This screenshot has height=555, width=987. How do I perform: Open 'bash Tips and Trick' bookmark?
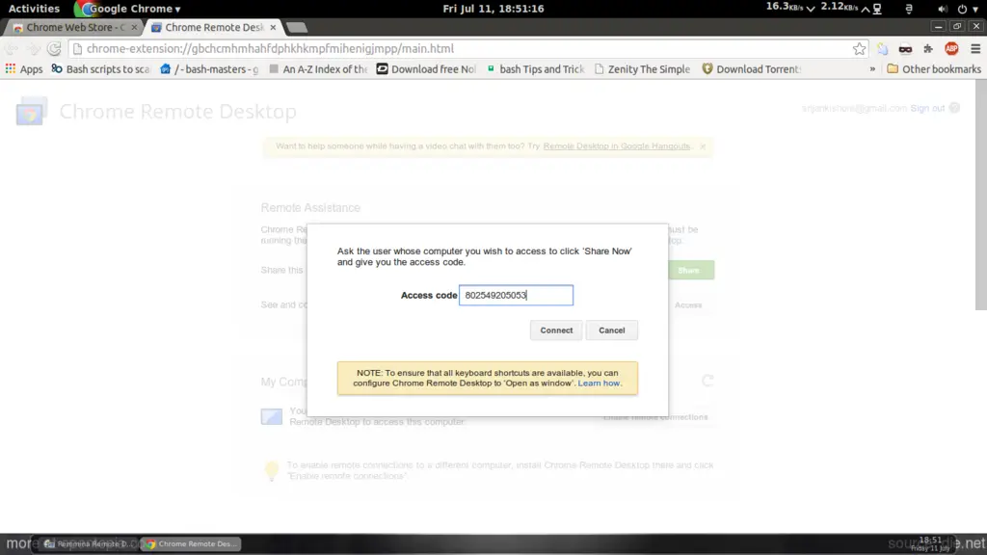(536, 69)
